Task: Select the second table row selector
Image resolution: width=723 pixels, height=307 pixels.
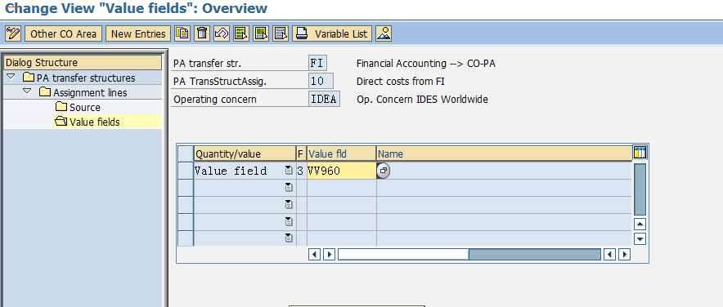Action: (x=186, y=188)
